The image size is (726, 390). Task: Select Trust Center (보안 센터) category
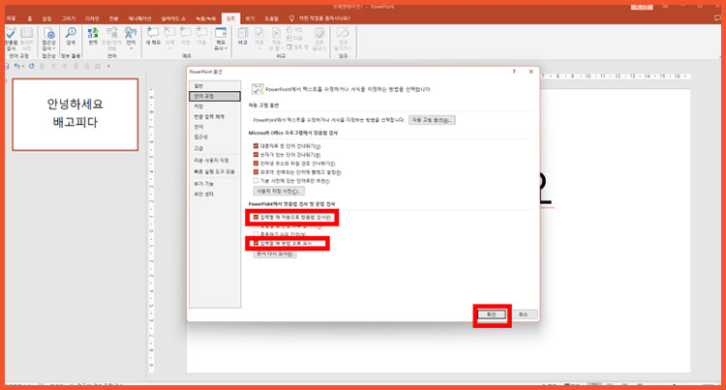215,195
